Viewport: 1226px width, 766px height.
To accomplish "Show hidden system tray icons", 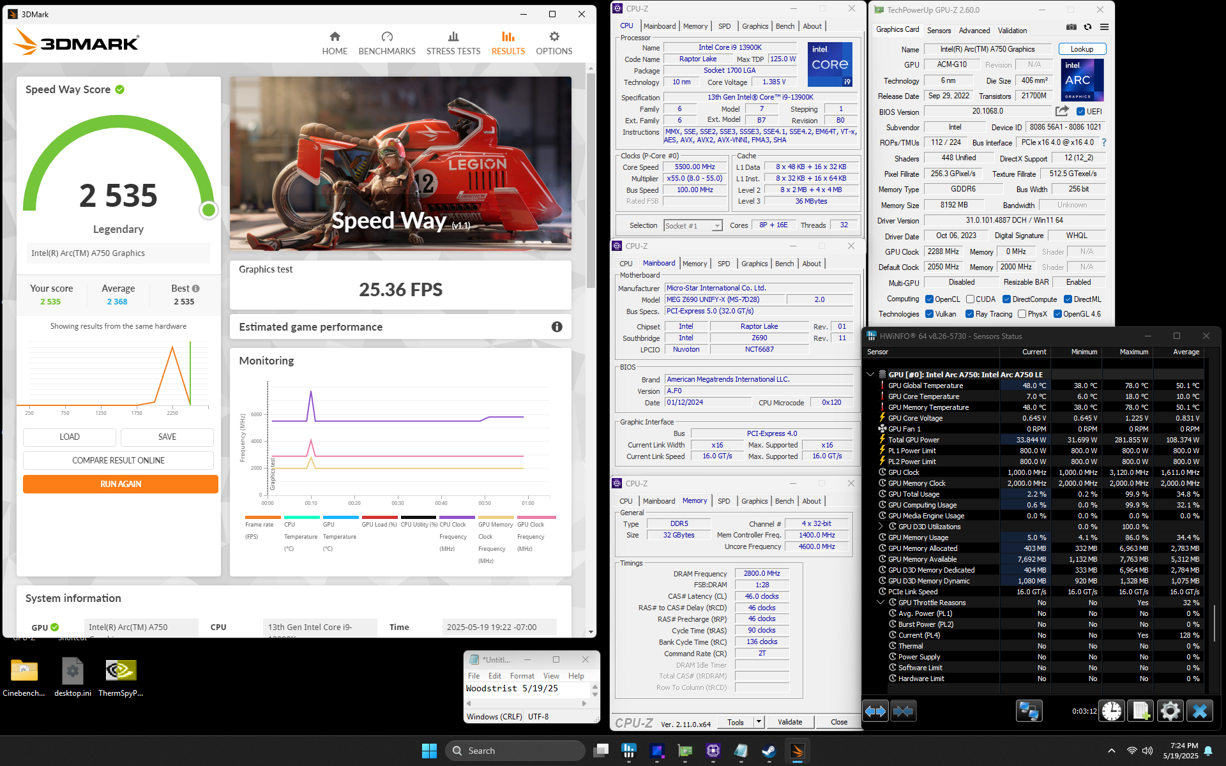I will (x=1111, y=751).
